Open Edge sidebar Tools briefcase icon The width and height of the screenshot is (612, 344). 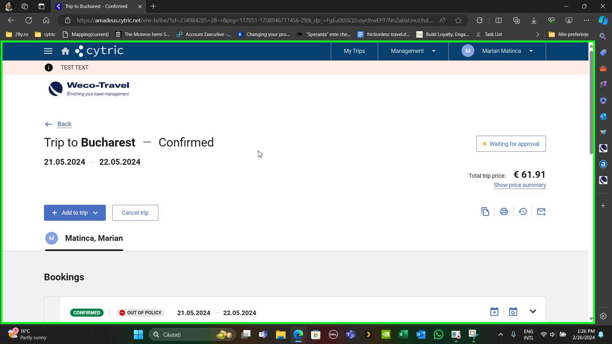[603, 68]
